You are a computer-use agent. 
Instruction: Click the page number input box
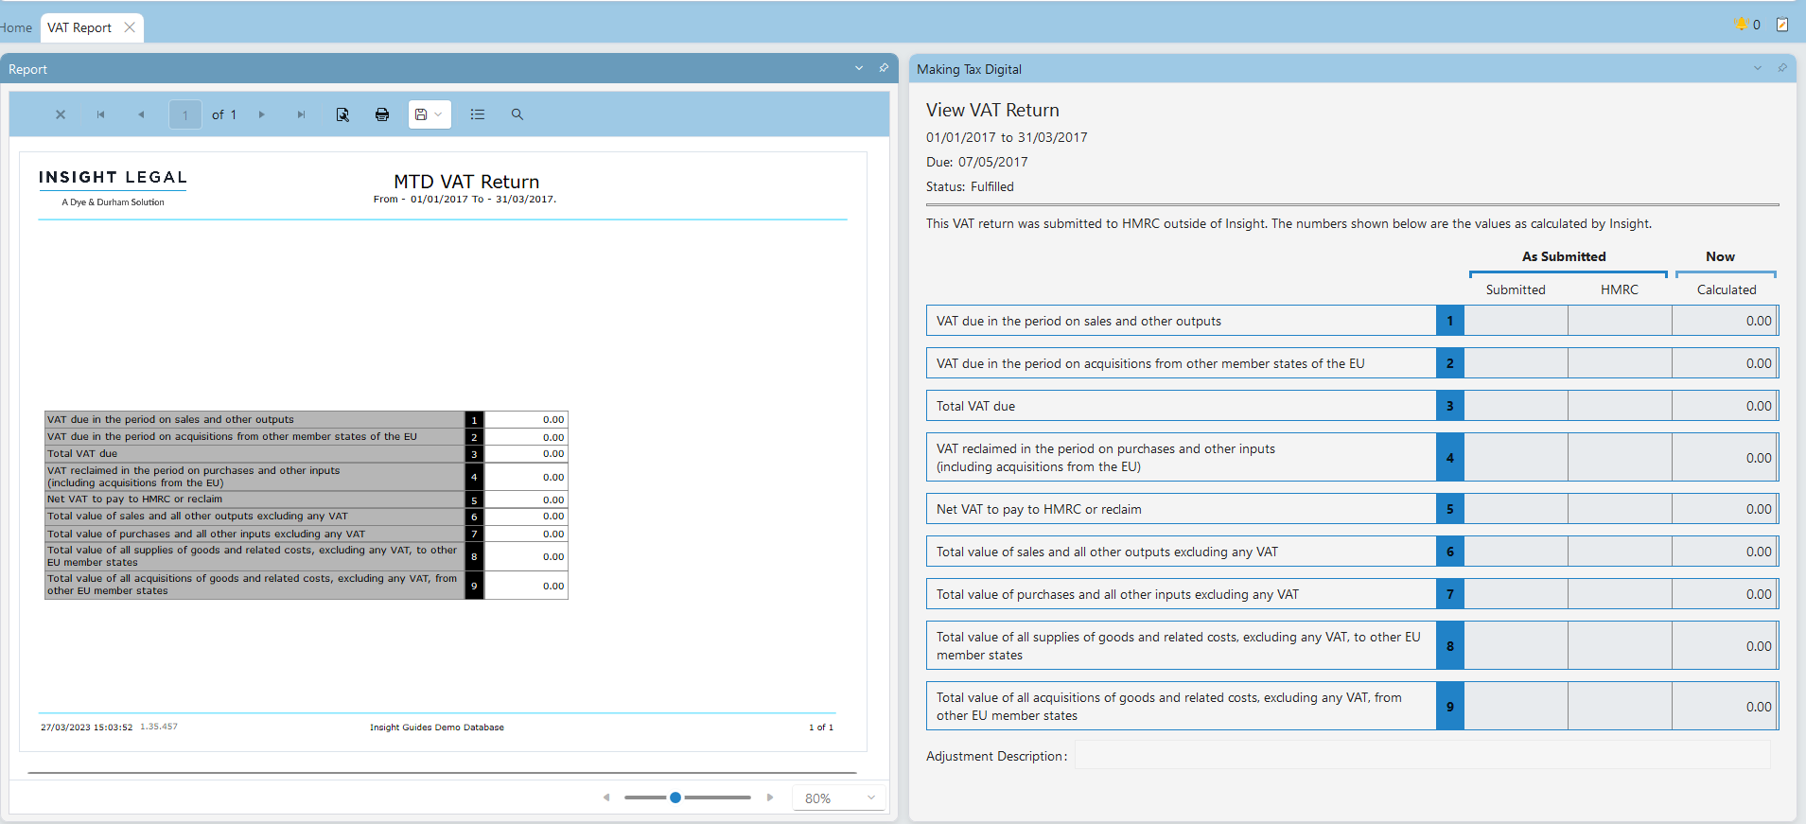(185, 114)
